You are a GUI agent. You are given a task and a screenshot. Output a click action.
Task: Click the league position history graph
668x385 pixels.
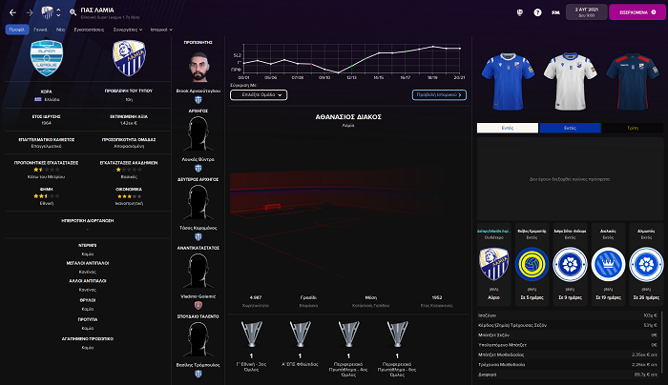coord(351,59)
